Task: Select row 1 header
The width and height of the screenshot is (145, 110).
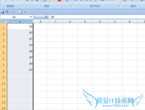Action: [x=3, y=26]
